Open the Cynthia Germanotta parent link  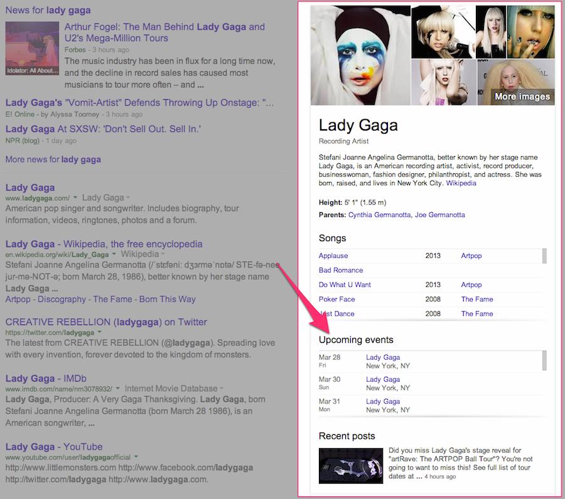(379, 215)
